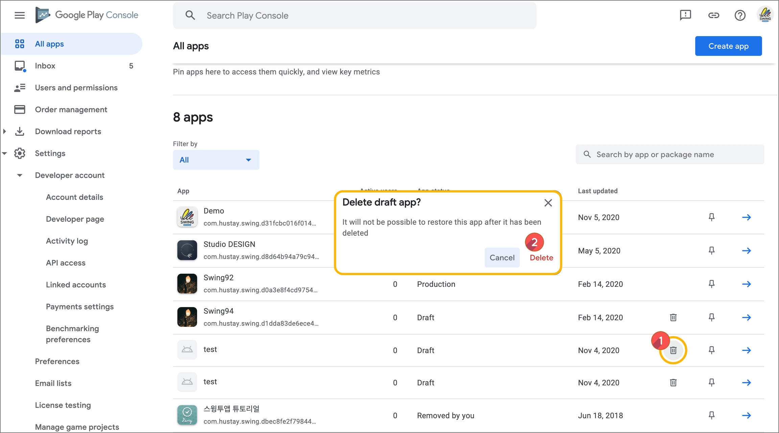Open Swing92 app with arrow icon
The height and width of the screenshot is (433, 779).
pos(746,284)
